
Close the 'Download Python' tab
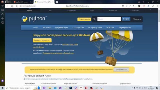click(53, 2)
